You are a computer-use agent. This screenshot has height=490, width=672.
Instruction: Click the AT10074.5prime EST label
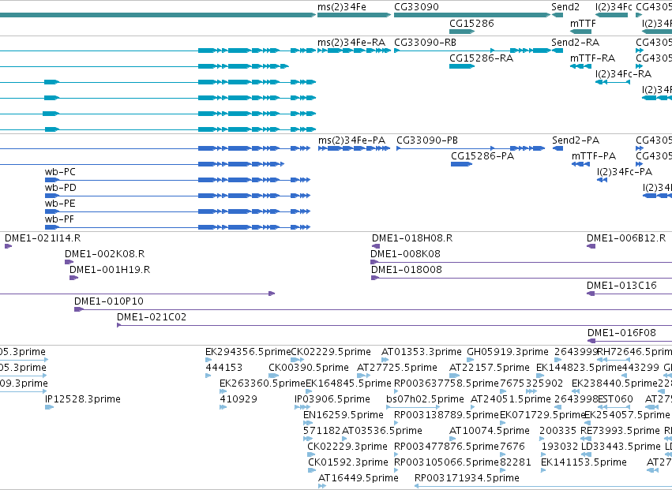tap(490, 431)
